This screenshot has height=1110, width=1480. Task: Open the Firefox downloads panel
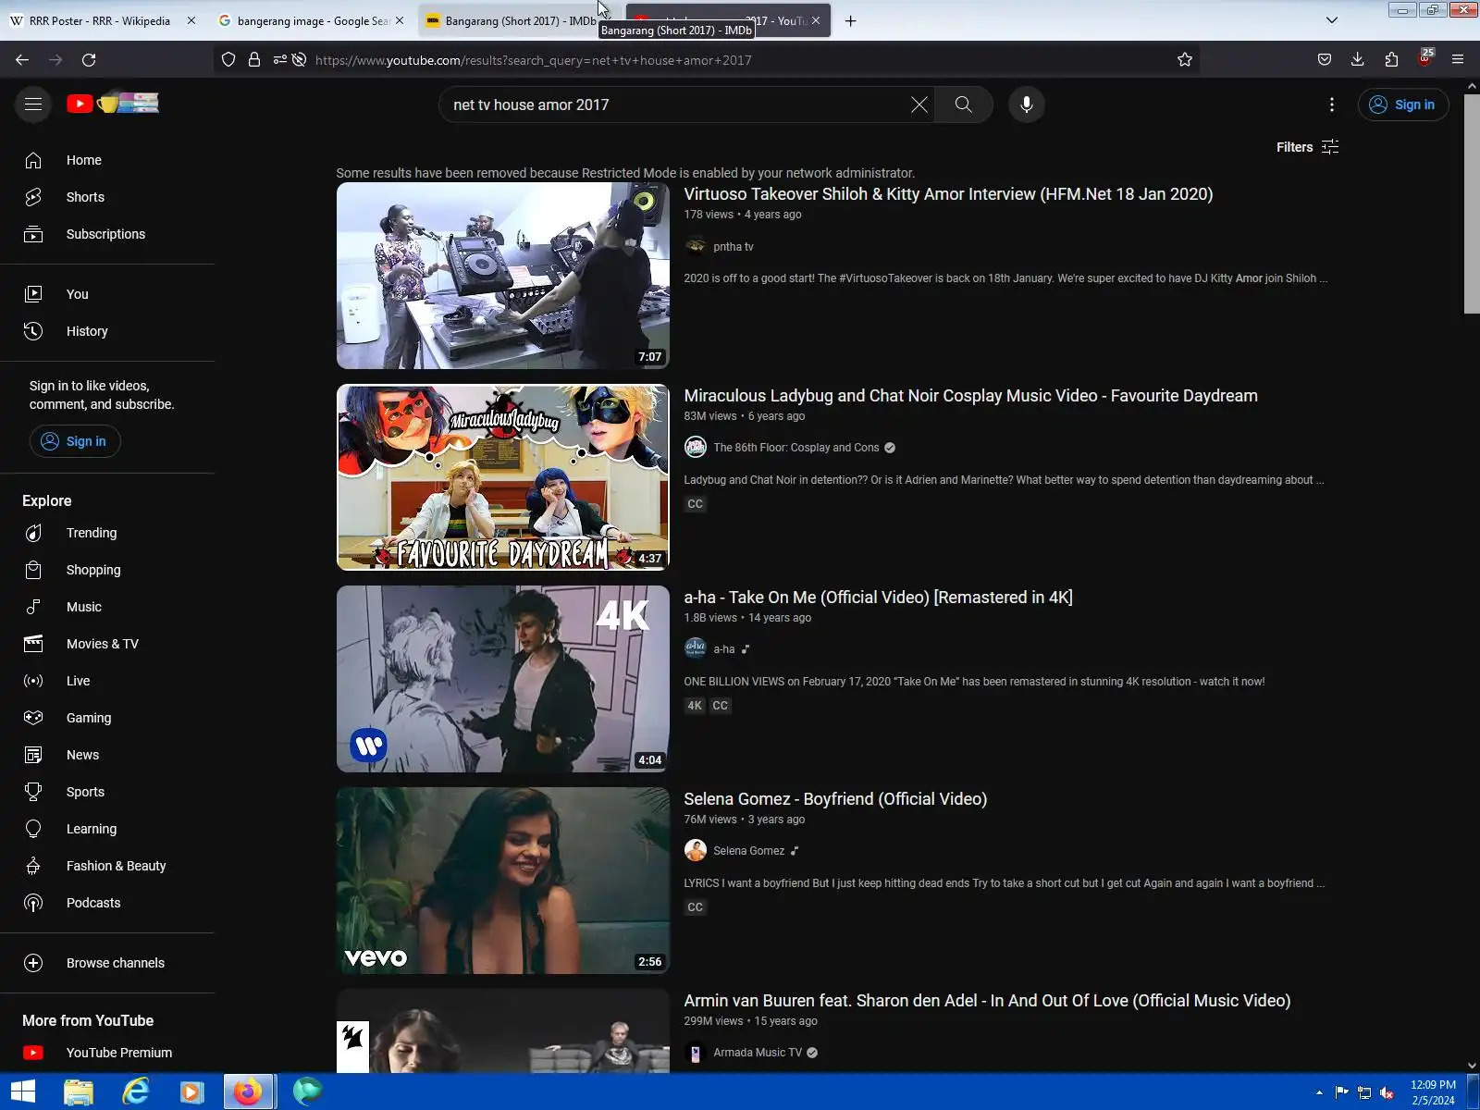pos(1358,60)
